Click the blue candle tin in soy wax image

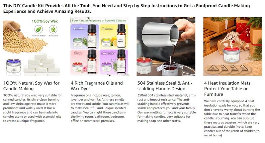click(x=14, y=66)
